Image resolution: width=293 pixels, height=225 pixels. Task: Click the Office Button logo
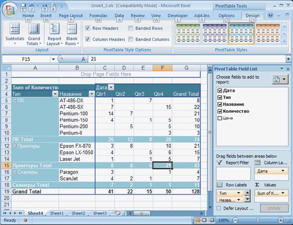coord(10,10)
